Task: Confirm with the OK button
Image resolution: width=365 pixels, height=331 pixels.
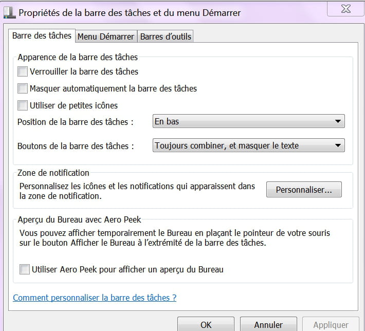Action: 206,324
